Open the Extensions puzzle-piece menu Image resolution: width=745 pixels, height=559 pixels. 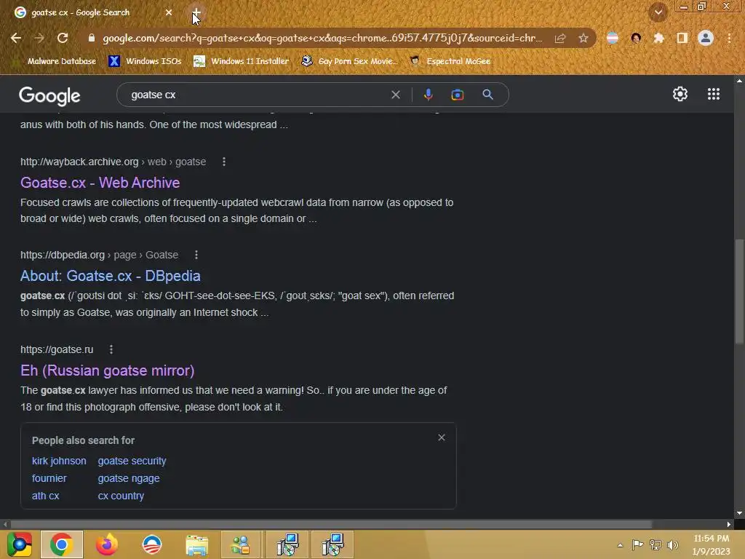[x=658, y=38]
